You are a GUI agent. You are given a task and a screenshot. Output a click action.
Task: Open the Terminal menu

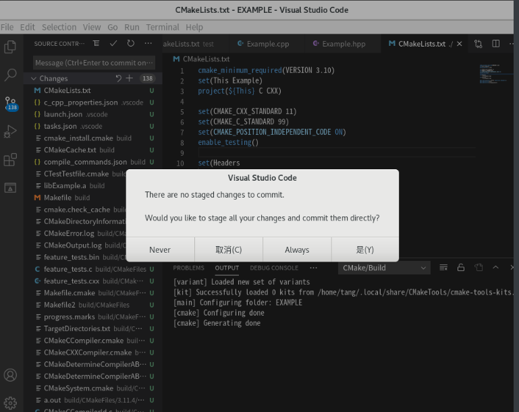click(x=163, y=27)
